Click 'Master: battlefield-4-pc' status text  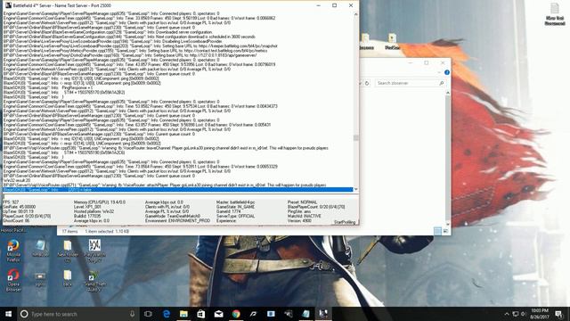point(235,202)
